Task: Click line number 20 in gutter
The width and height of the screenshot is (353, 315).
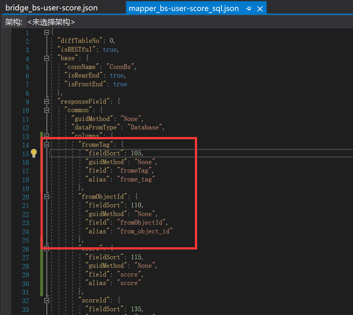Action: [26, 197]
